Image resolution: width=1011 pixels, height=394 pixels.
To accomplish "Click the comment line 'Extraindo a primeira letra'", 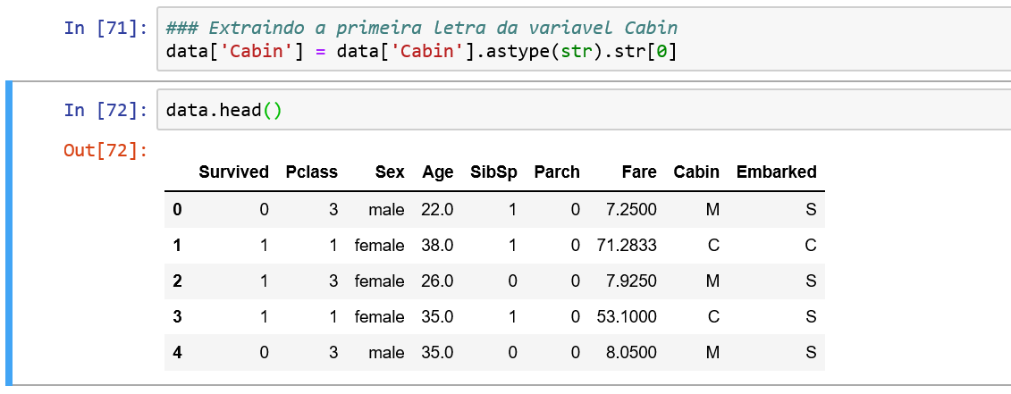I will point(422,28).
